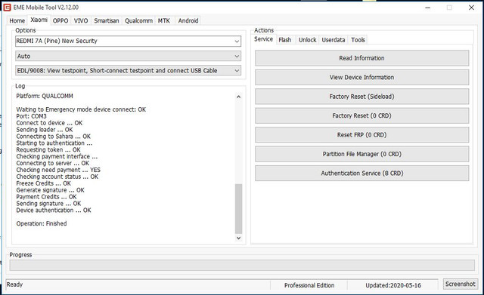The image size is (484, 295).
Task: Run Factory Reset (Sideload)
Action: 361,97
